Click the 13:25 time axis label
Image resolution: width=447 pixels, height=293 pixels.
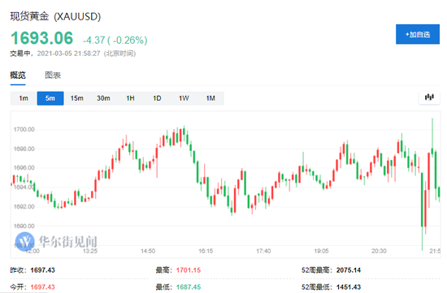tap(90, 251)
